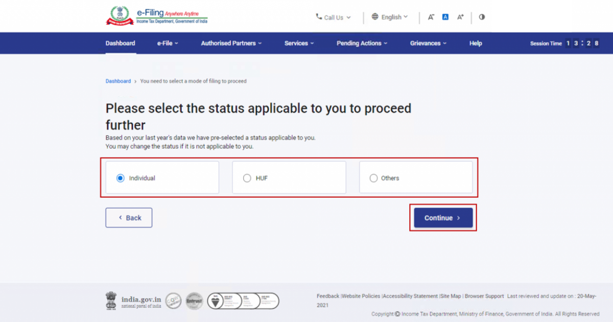Click the e-Filing Income Tax Department logo

pos(157,16)
